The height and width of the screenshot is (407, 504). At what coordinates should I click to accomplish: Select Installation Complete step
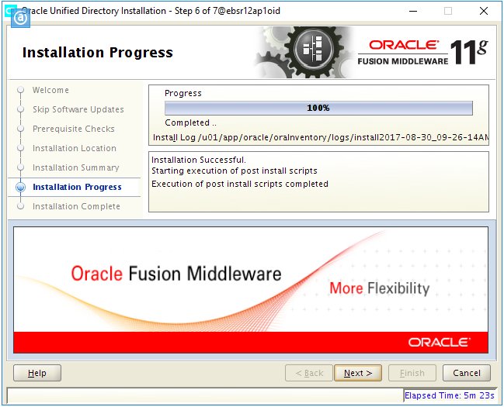pyautogui.click(x=76, y=206)
